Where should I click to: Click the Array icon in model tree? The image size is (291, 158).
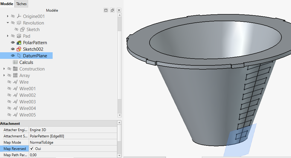coord(15,76)
